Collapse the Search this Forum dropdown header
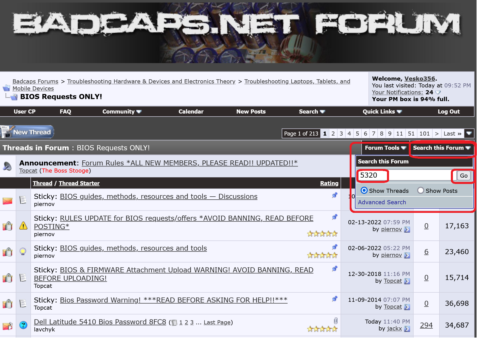The width and height of the screenshot is (477, 338). tap(442, 148)
